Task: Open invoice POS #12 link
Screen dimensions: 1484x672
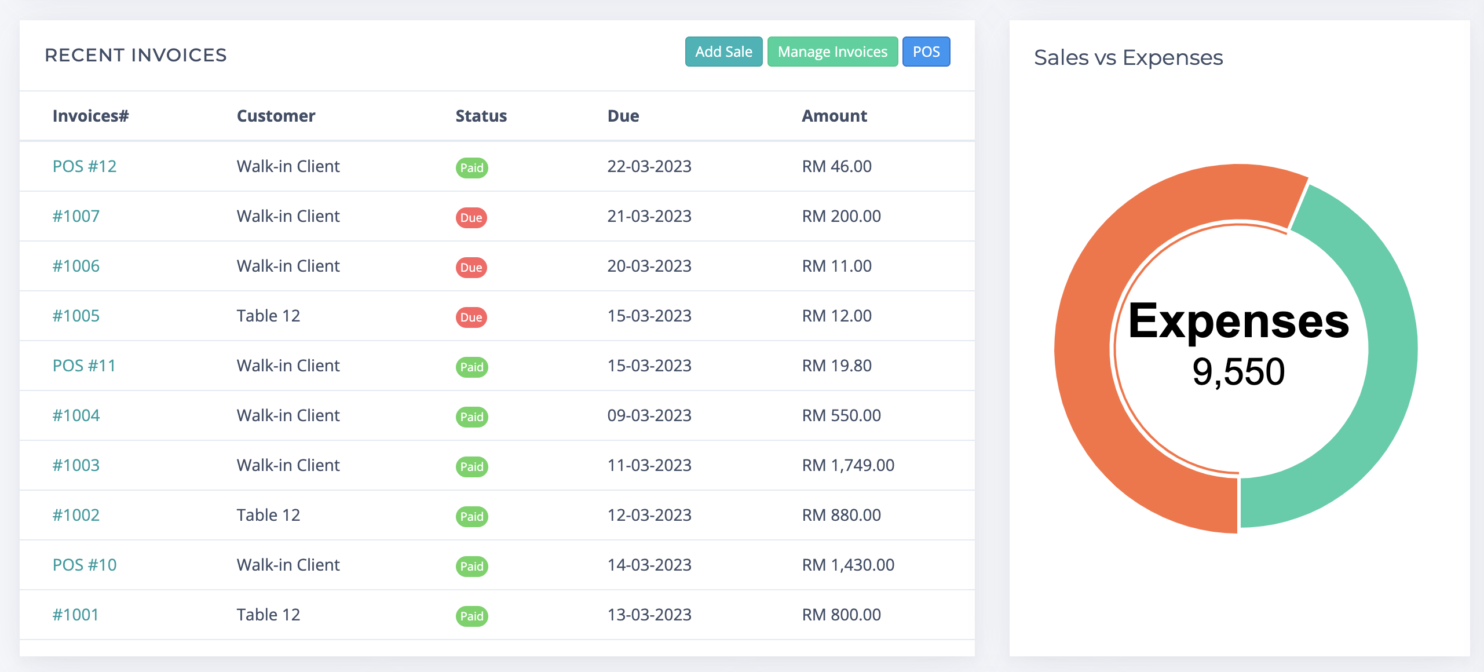Action: 84,166
